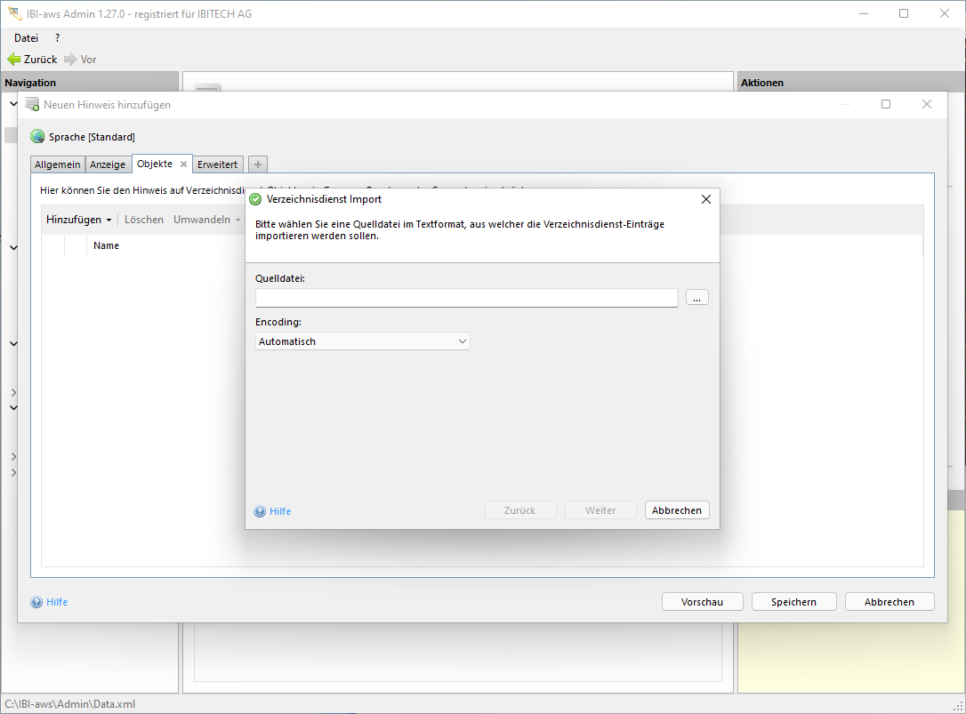Image resolution: width=966 pixels, height=714 pixels.
Task: Click the Vorschau button
Action: pos(702,602)
